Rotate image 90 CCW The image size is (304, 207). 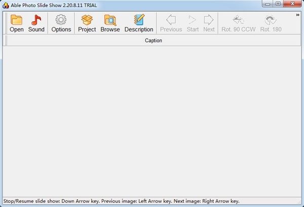coord(239,23)
